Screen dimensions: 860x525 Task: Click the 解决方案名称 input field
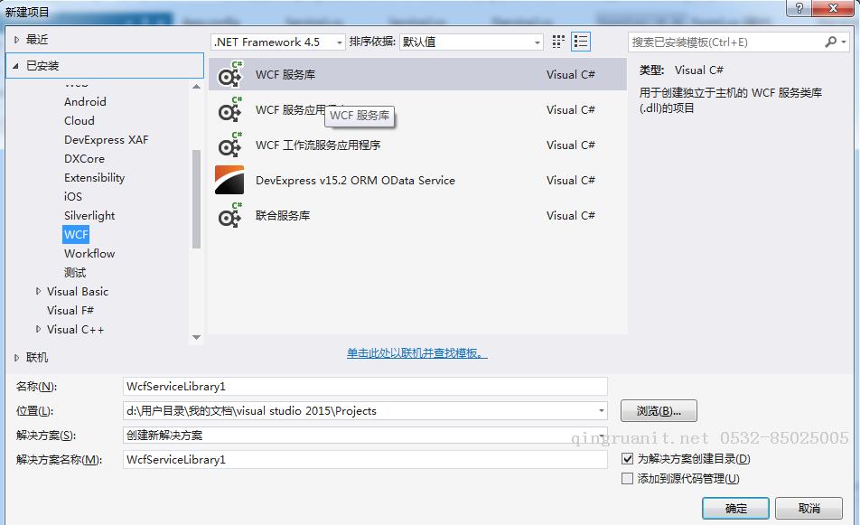[365, 460]
